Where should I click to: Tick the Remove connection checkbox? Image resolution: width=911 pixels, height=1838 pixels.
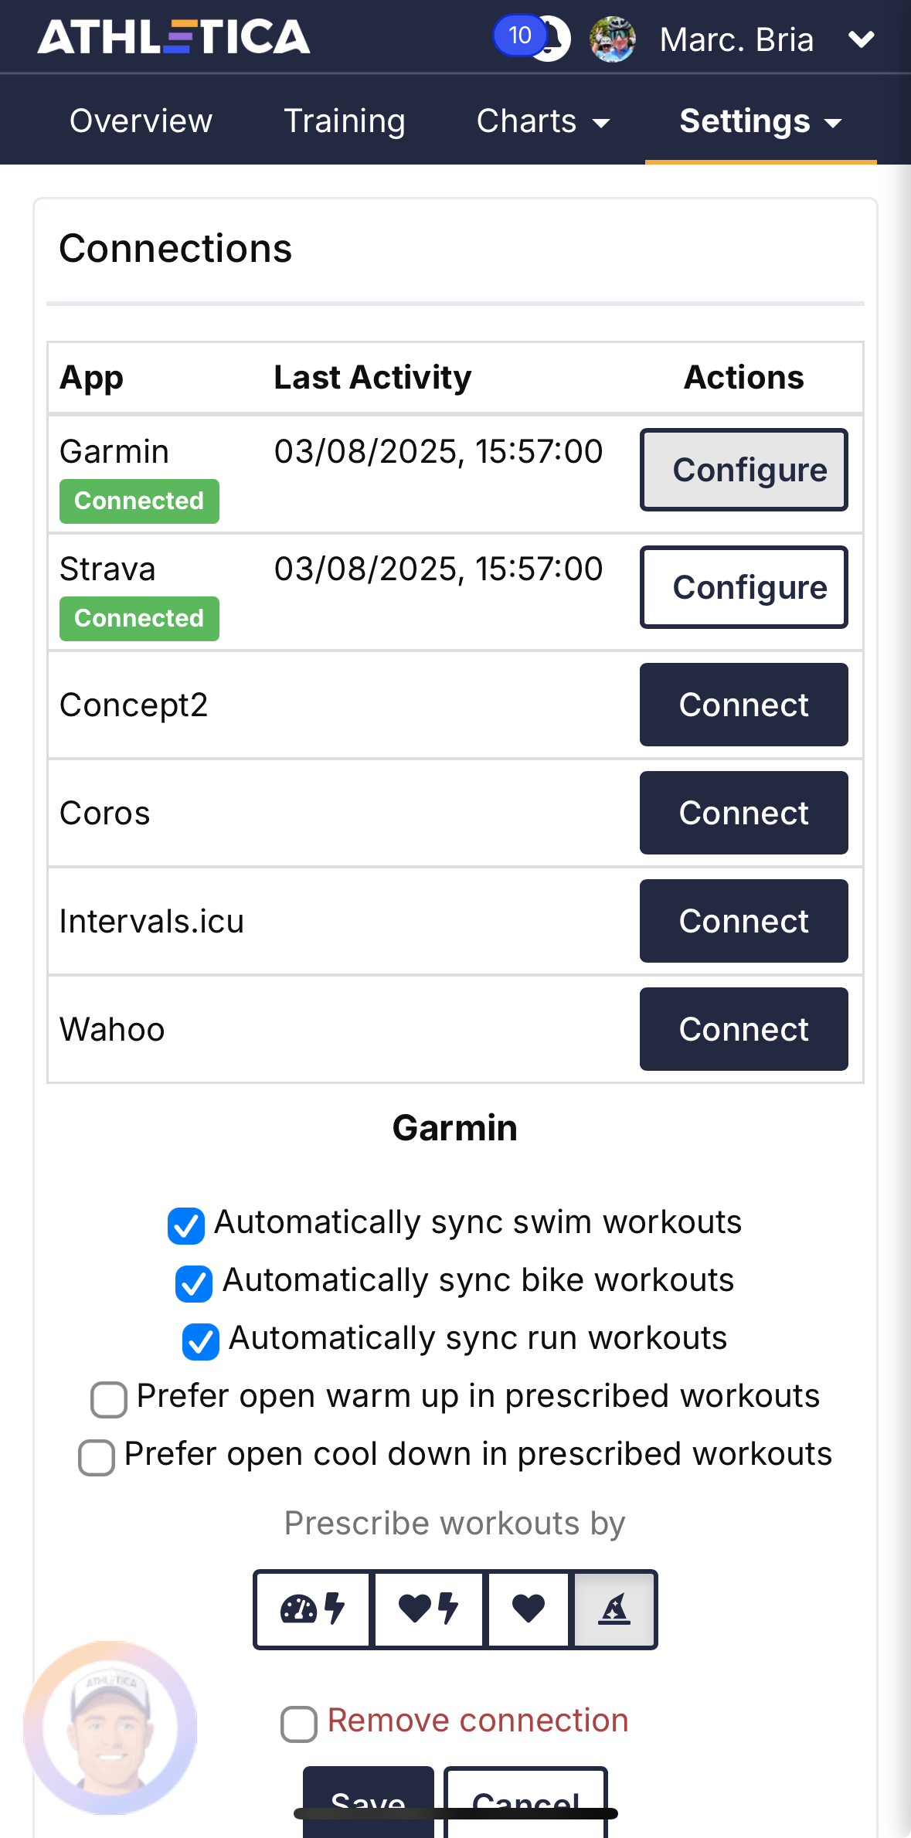pyautogui.click(x=299, y=1724)
